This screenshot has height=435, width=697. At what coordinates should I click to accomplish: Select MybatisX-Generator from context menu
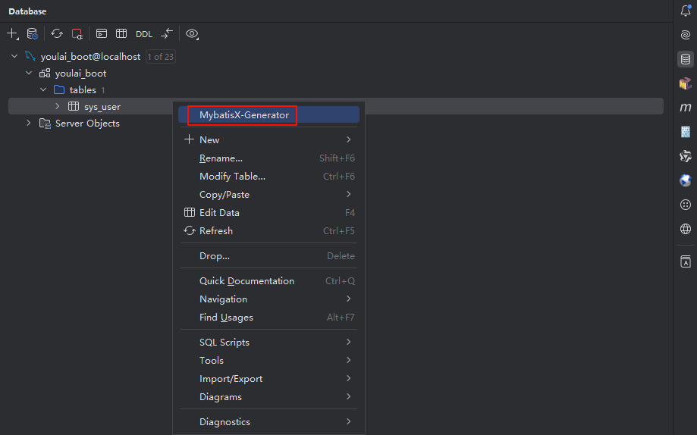tap(243, 115)
